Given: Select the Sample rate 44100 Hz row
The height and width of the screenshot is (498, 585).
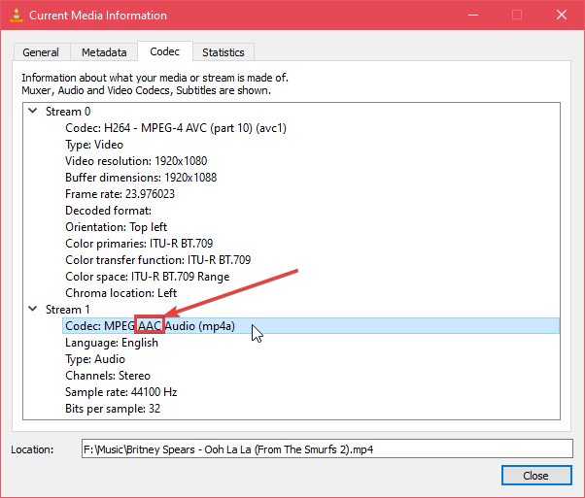Looking at the screenshot, I should (121, 392).
